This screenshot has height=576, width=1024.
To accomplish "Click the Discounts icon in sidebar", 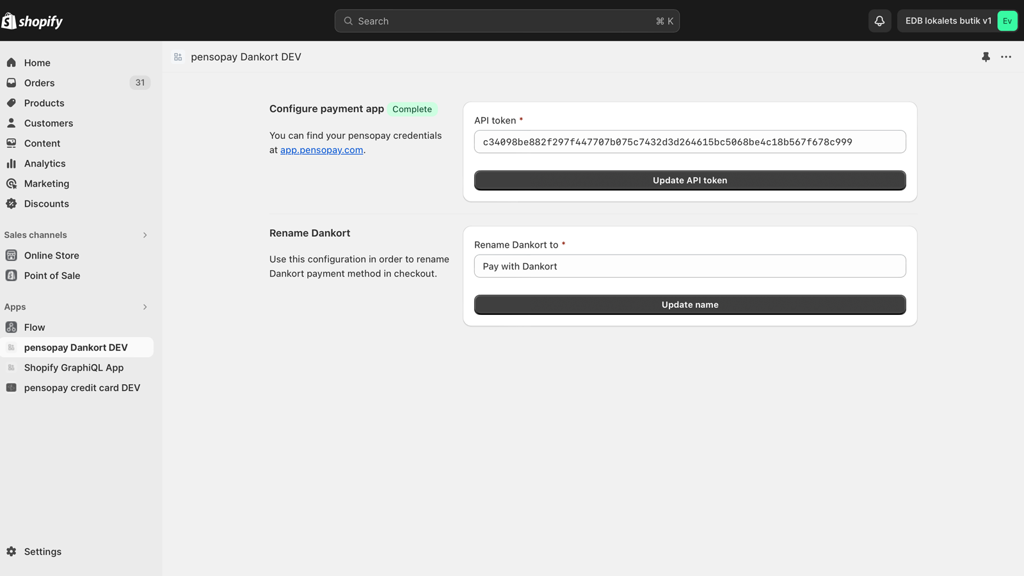I will click(12, 204).
